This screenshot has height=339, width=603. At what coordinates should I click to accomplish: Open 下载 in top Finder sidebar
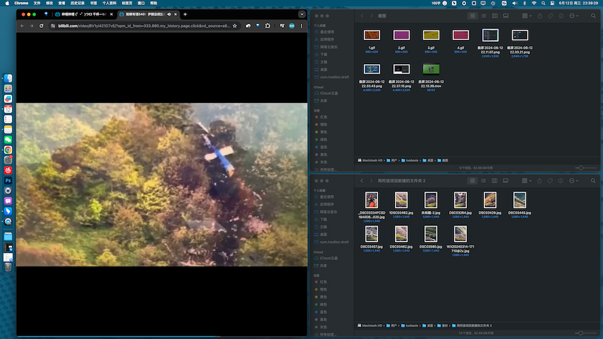(324, 55)
